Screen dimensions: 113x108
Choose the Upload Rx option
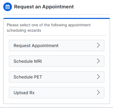57,93
